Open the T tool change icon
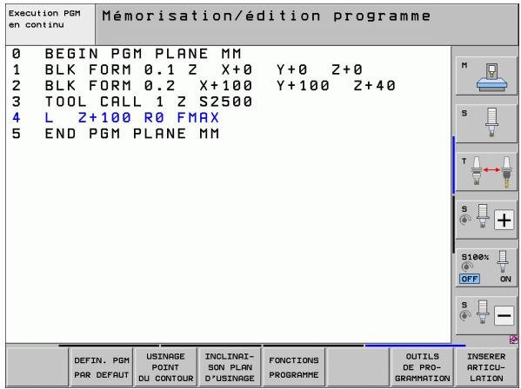The width and height of the screenshot is (521, 389). pyautogui.click(x=486, y=172)
